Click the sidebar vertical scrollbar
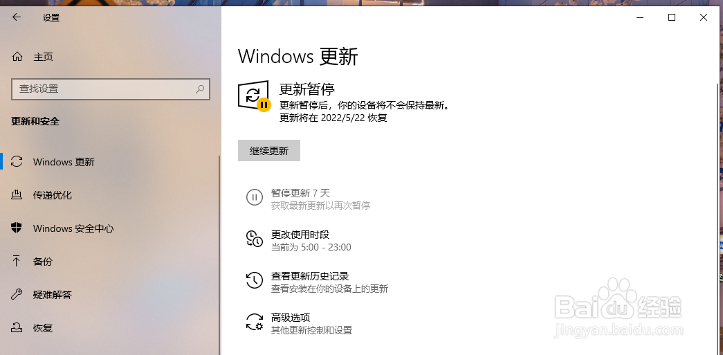The image size is (723, 355). [x=219, y=255]
